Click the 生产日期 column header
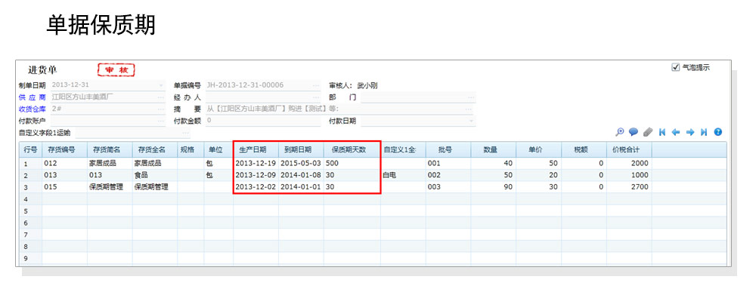This screenshot has width=756, height=298. click(256, 149)
